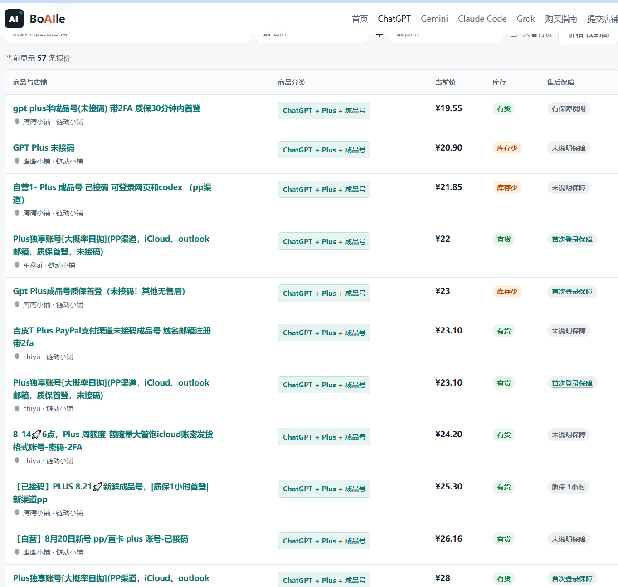Image resolution: width=618 pixels, height=587 pixels.
Task: Click the ¥24.20 price
Action: pos(448,435)
